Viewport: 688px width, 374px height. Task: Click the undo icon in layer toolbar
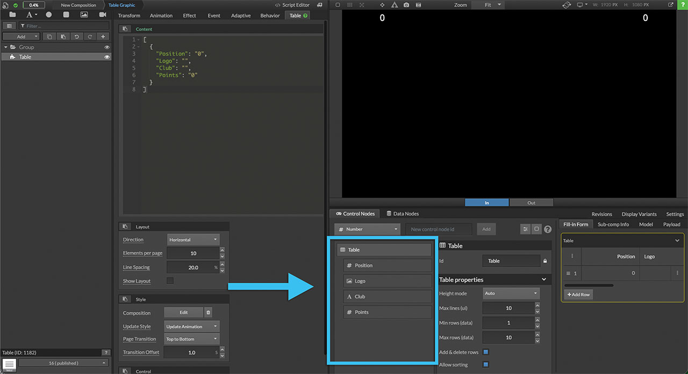pyautogui.click(x=76, y=36)
